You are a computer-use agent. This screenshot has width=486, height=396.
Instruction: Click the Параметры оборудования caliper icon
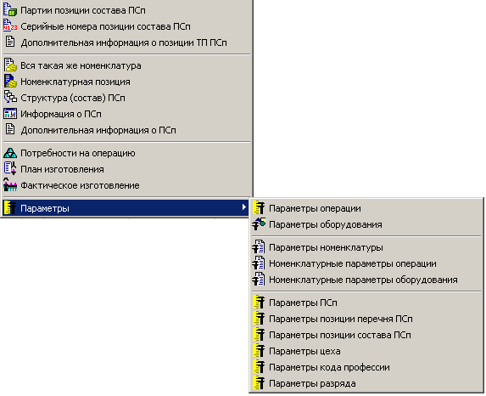pos(259,224)
